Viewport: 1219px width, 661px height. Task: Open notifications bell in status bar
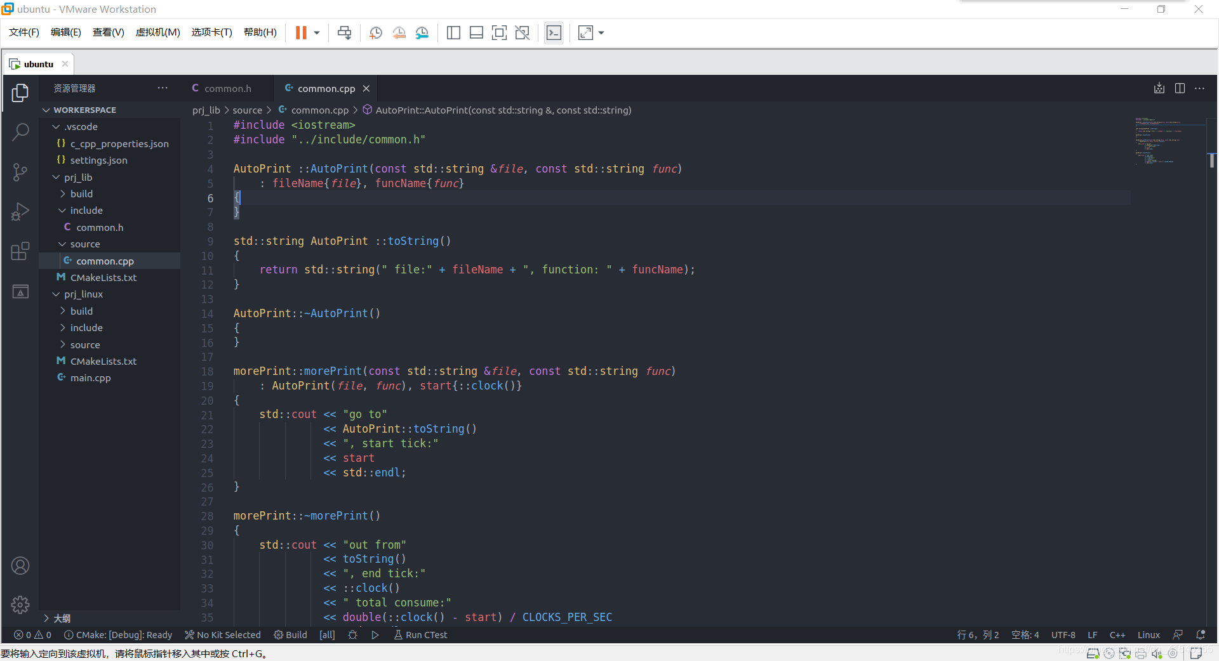coord(1201,635)
